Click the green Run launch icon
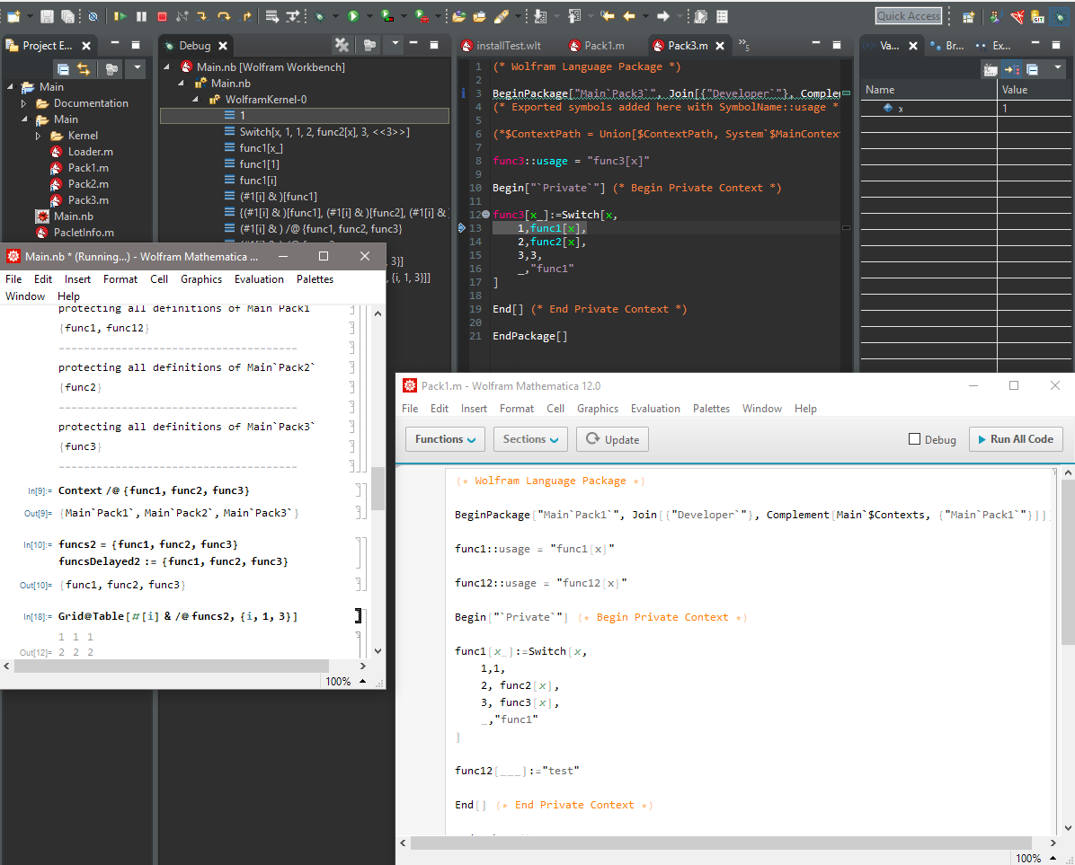The height and width of the screenshot is (865, 1075). (353, 16)
